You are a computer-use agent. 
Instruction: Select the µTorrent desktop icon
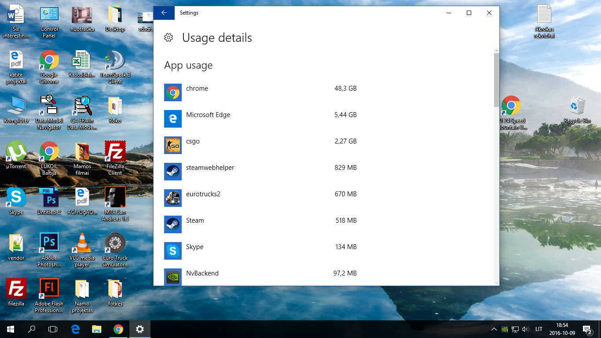(x=16, y=155)
